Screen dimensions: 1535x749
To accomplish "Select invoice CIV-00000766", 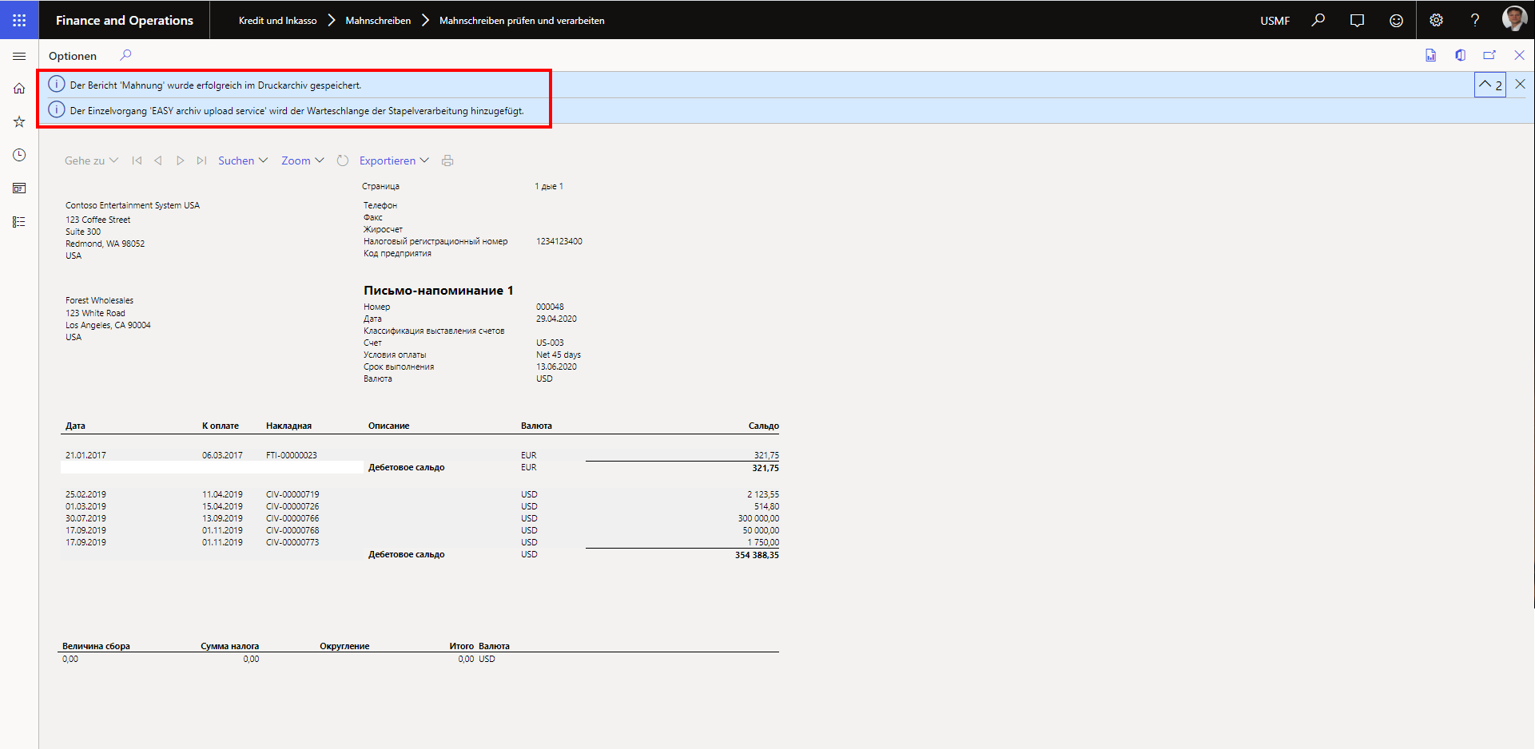I will 292,518.
